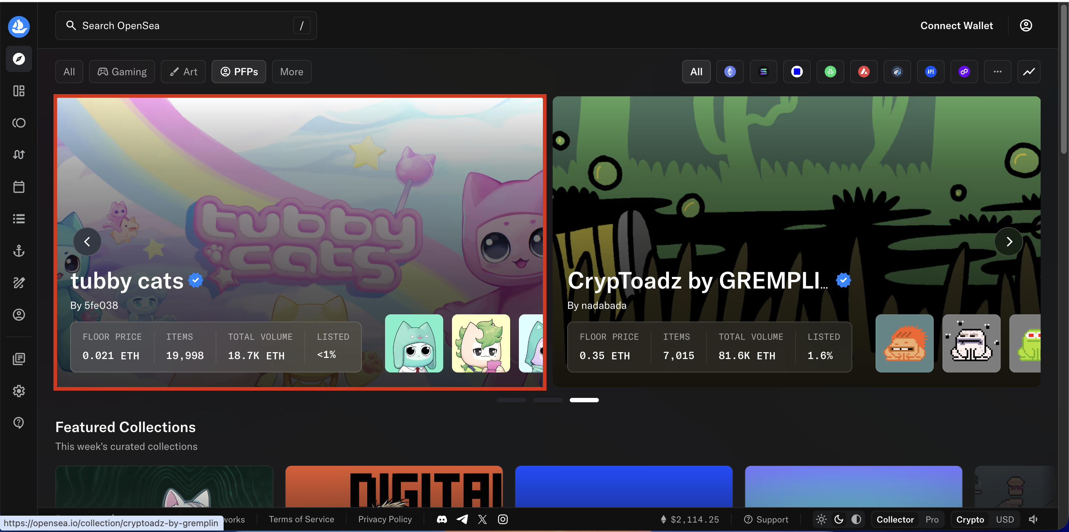Open the DIGITAL featured collection card
Viewport: 1069px width, 532px height.
click(394, 487)
